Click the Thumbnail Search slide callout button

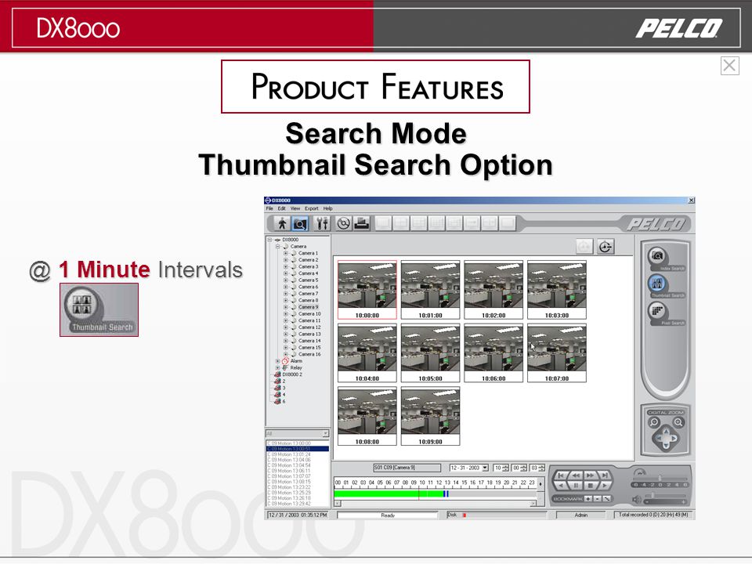(x=99, y=310)
